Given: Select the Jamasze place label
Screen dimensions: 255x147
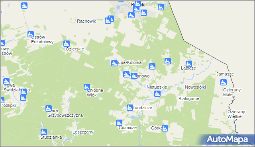Looking at the screenshot, I should [x=225, y=74].
